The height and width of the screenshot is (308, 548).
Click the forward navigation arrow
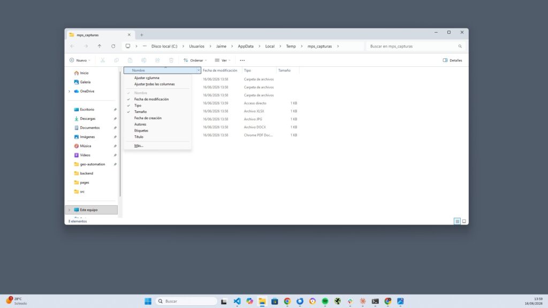point(86,46)
